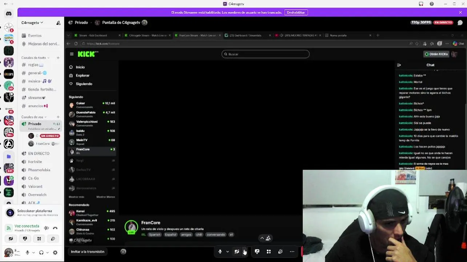
Task: Click share screen icon in call bar
Action: (257, 251)
